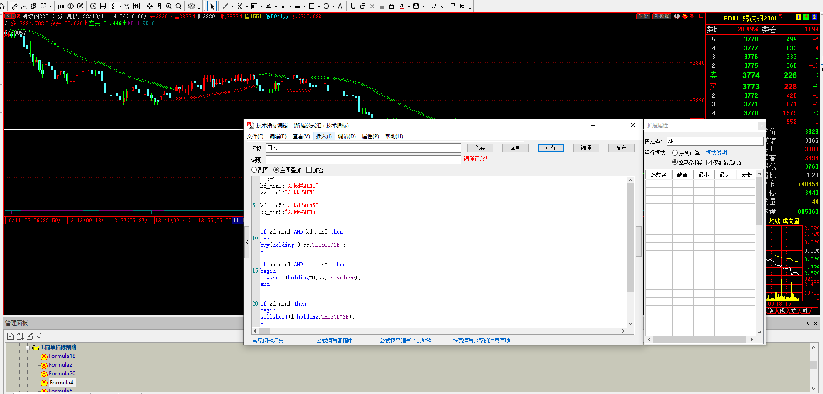Image resolution: width=823 pixels, height=394 pixels.
Task: Click the 保存 button
Action: pyautogui.click(x=480, y=148)
